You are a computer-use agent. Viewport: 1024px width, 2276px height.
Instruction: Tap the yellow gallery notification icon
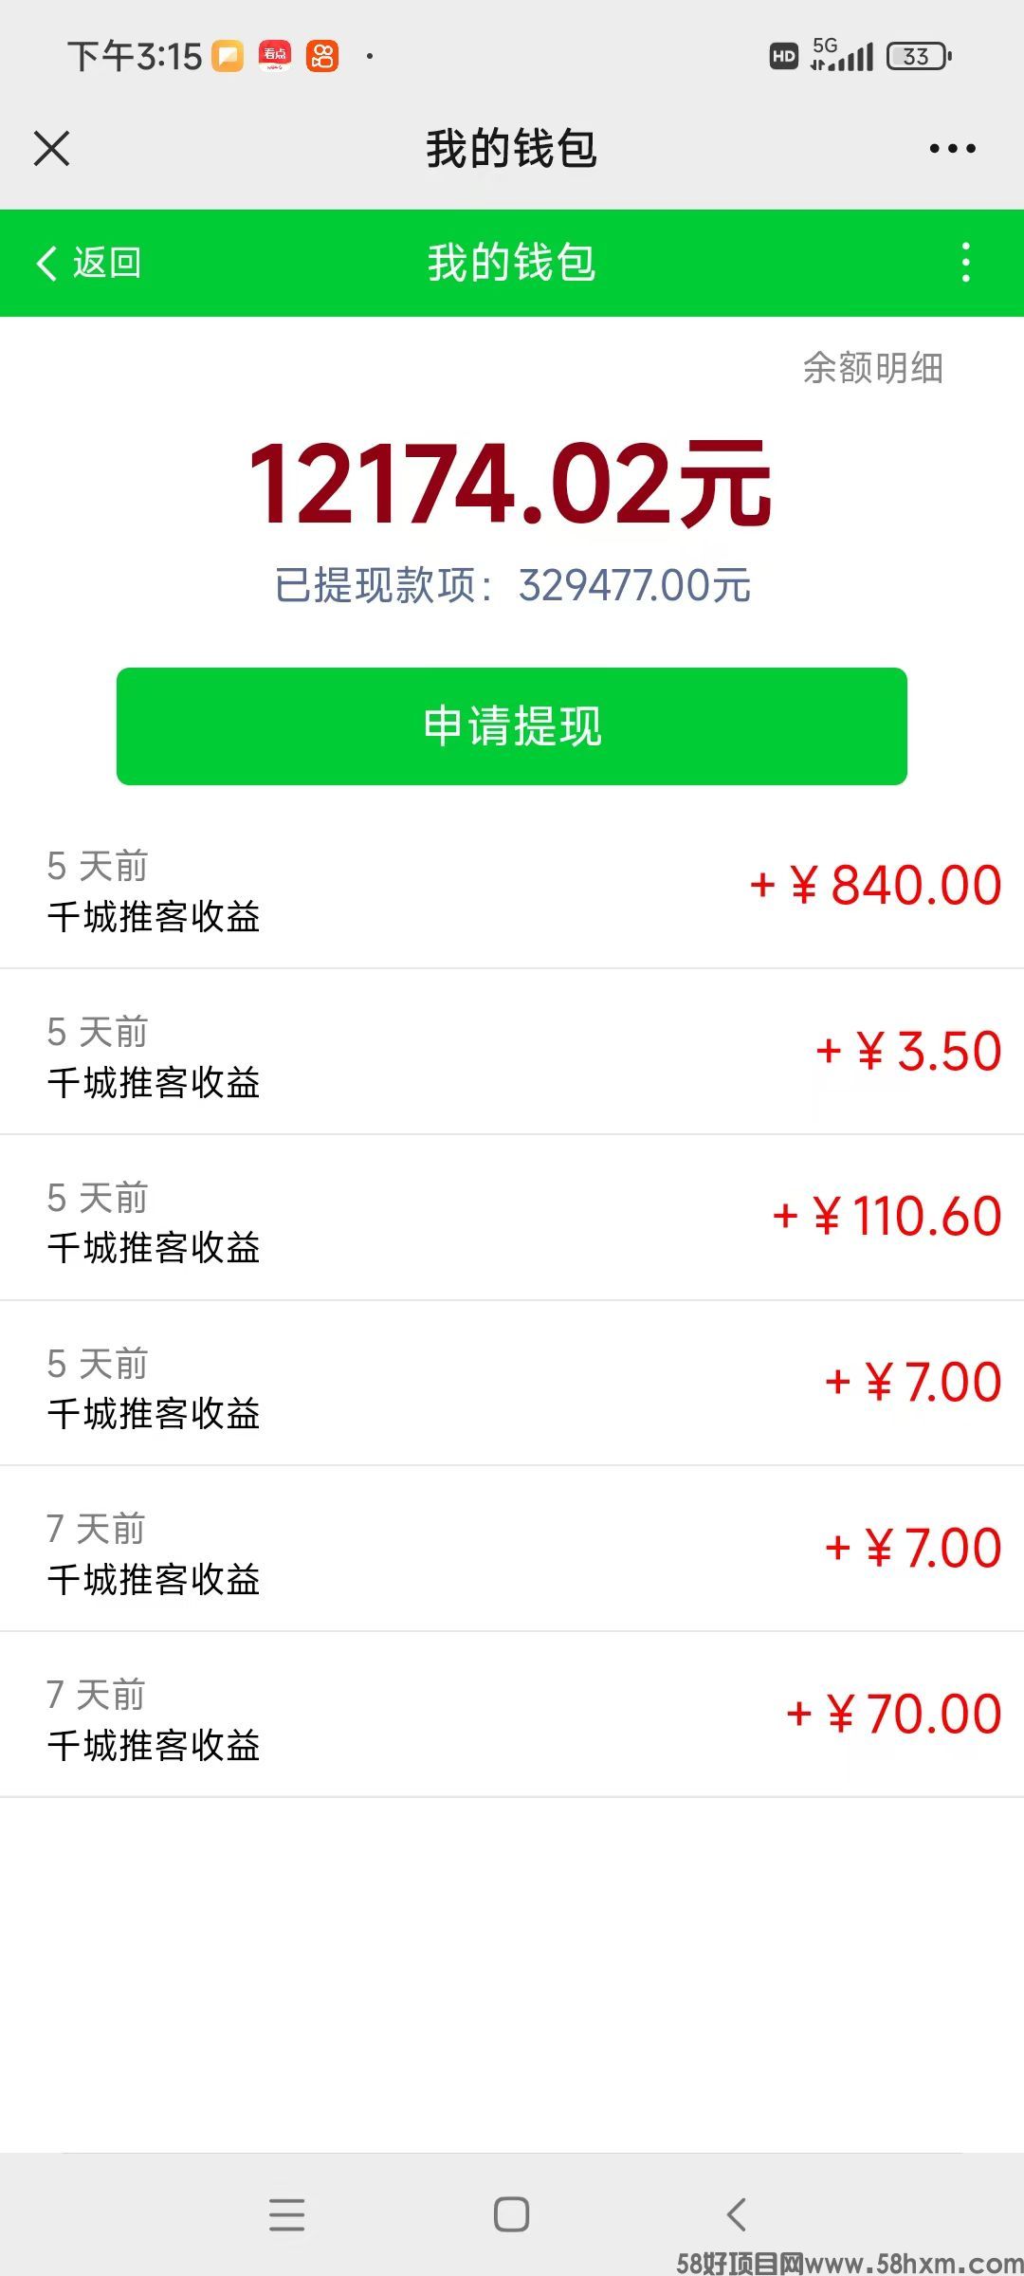pyautogui.click(x=228, y=56)
